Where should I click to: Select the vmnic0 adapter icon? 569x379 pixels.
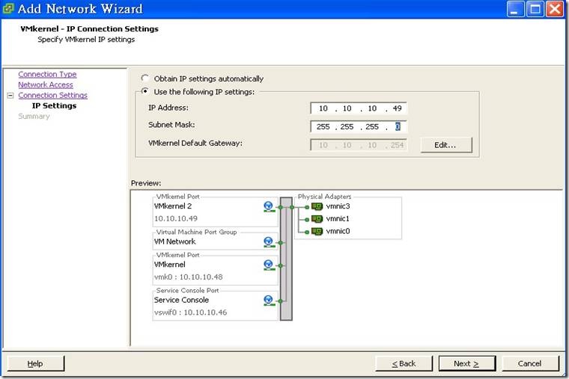point(317,231)
